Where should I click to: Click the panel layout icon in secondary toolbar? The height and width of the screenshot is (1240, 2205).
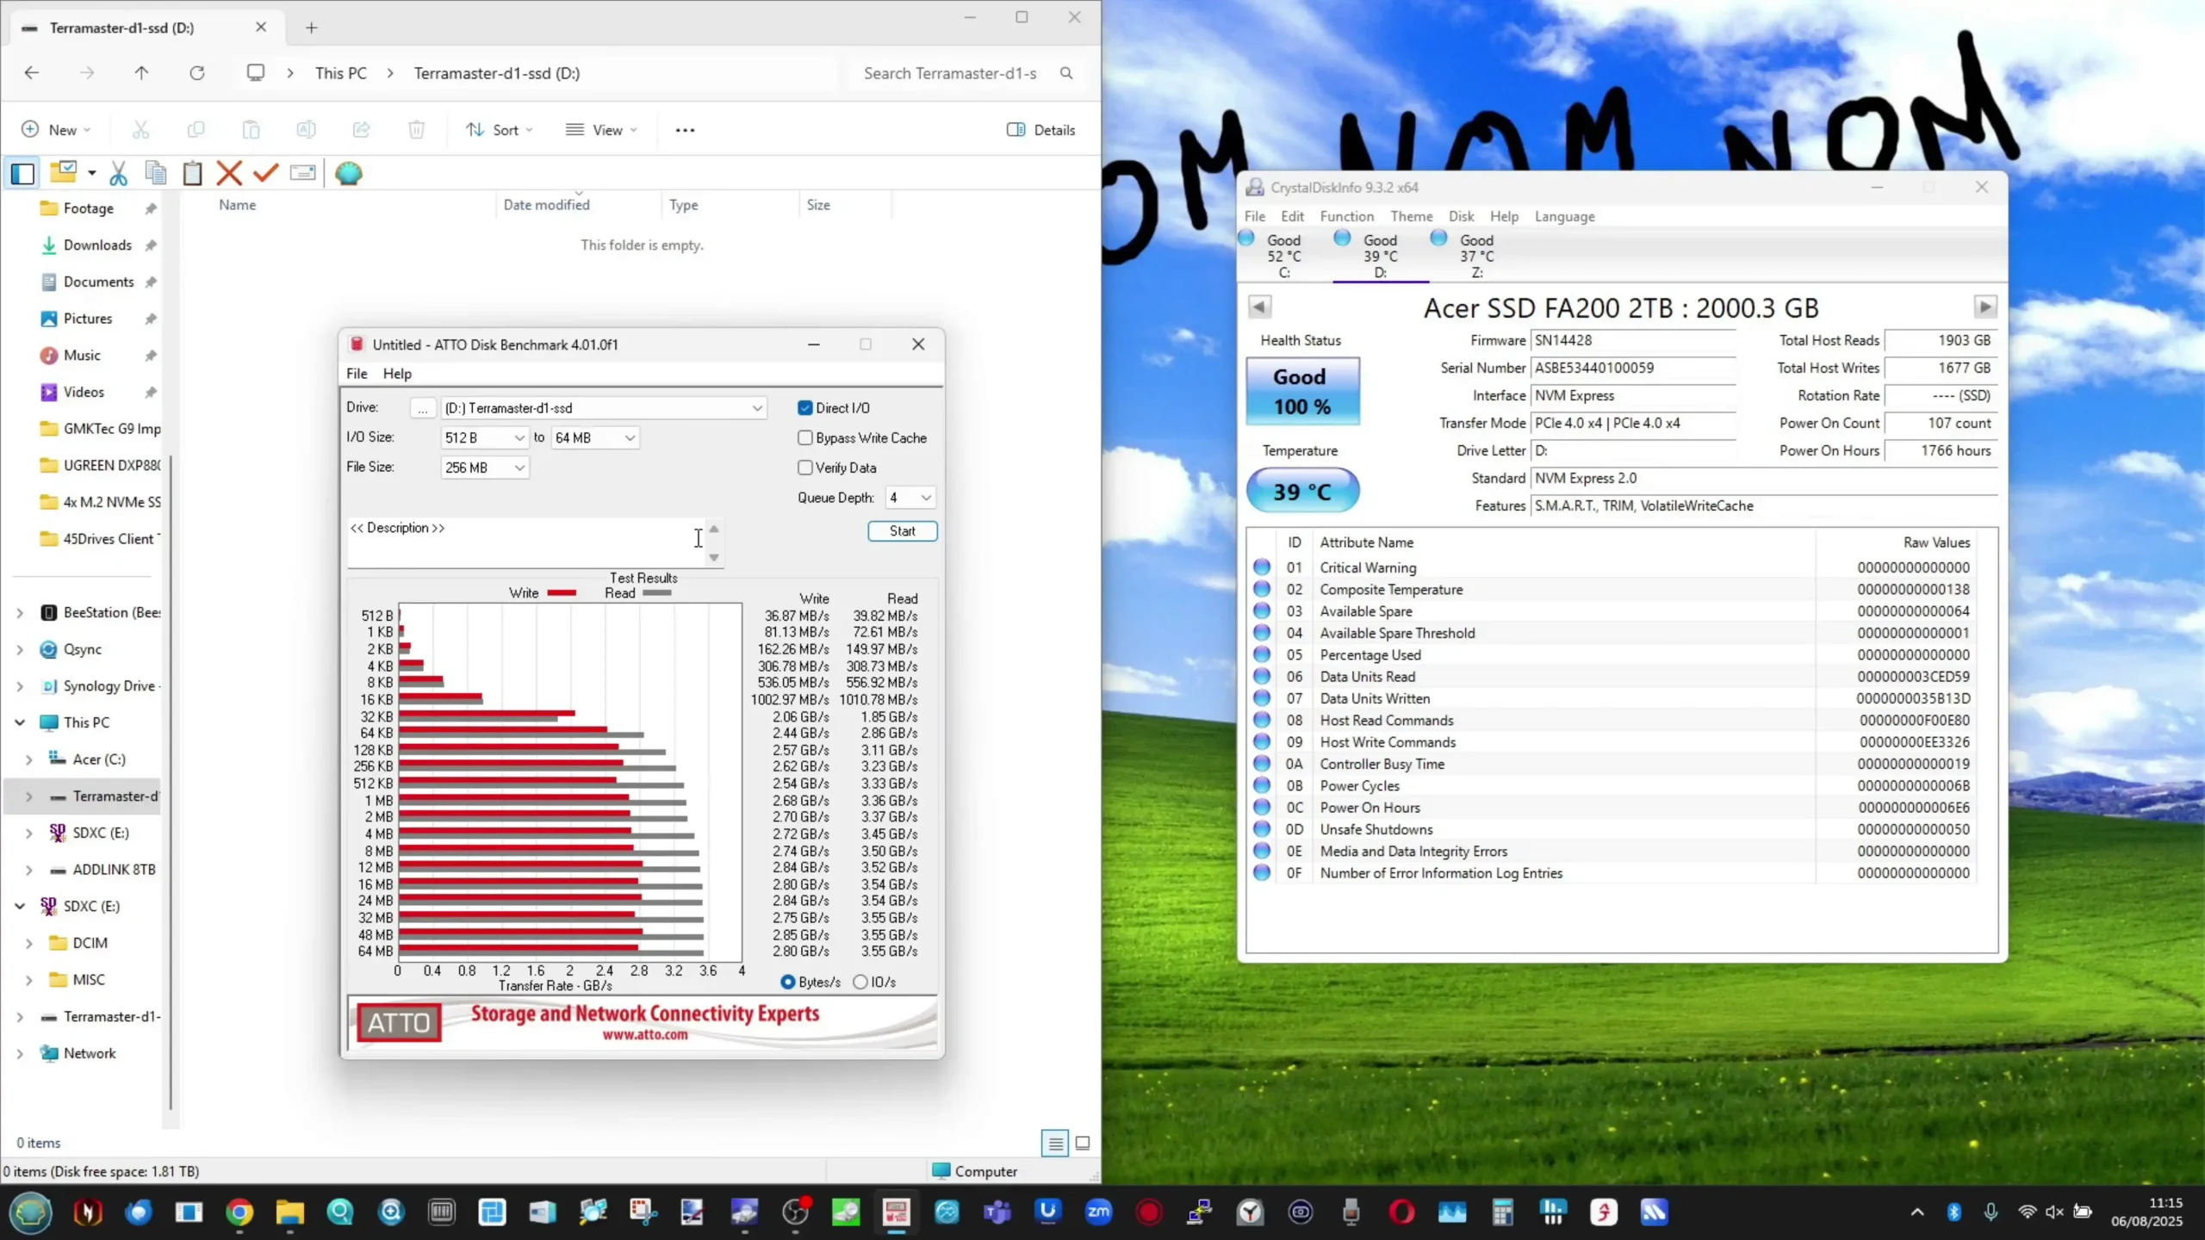point(22,173)
